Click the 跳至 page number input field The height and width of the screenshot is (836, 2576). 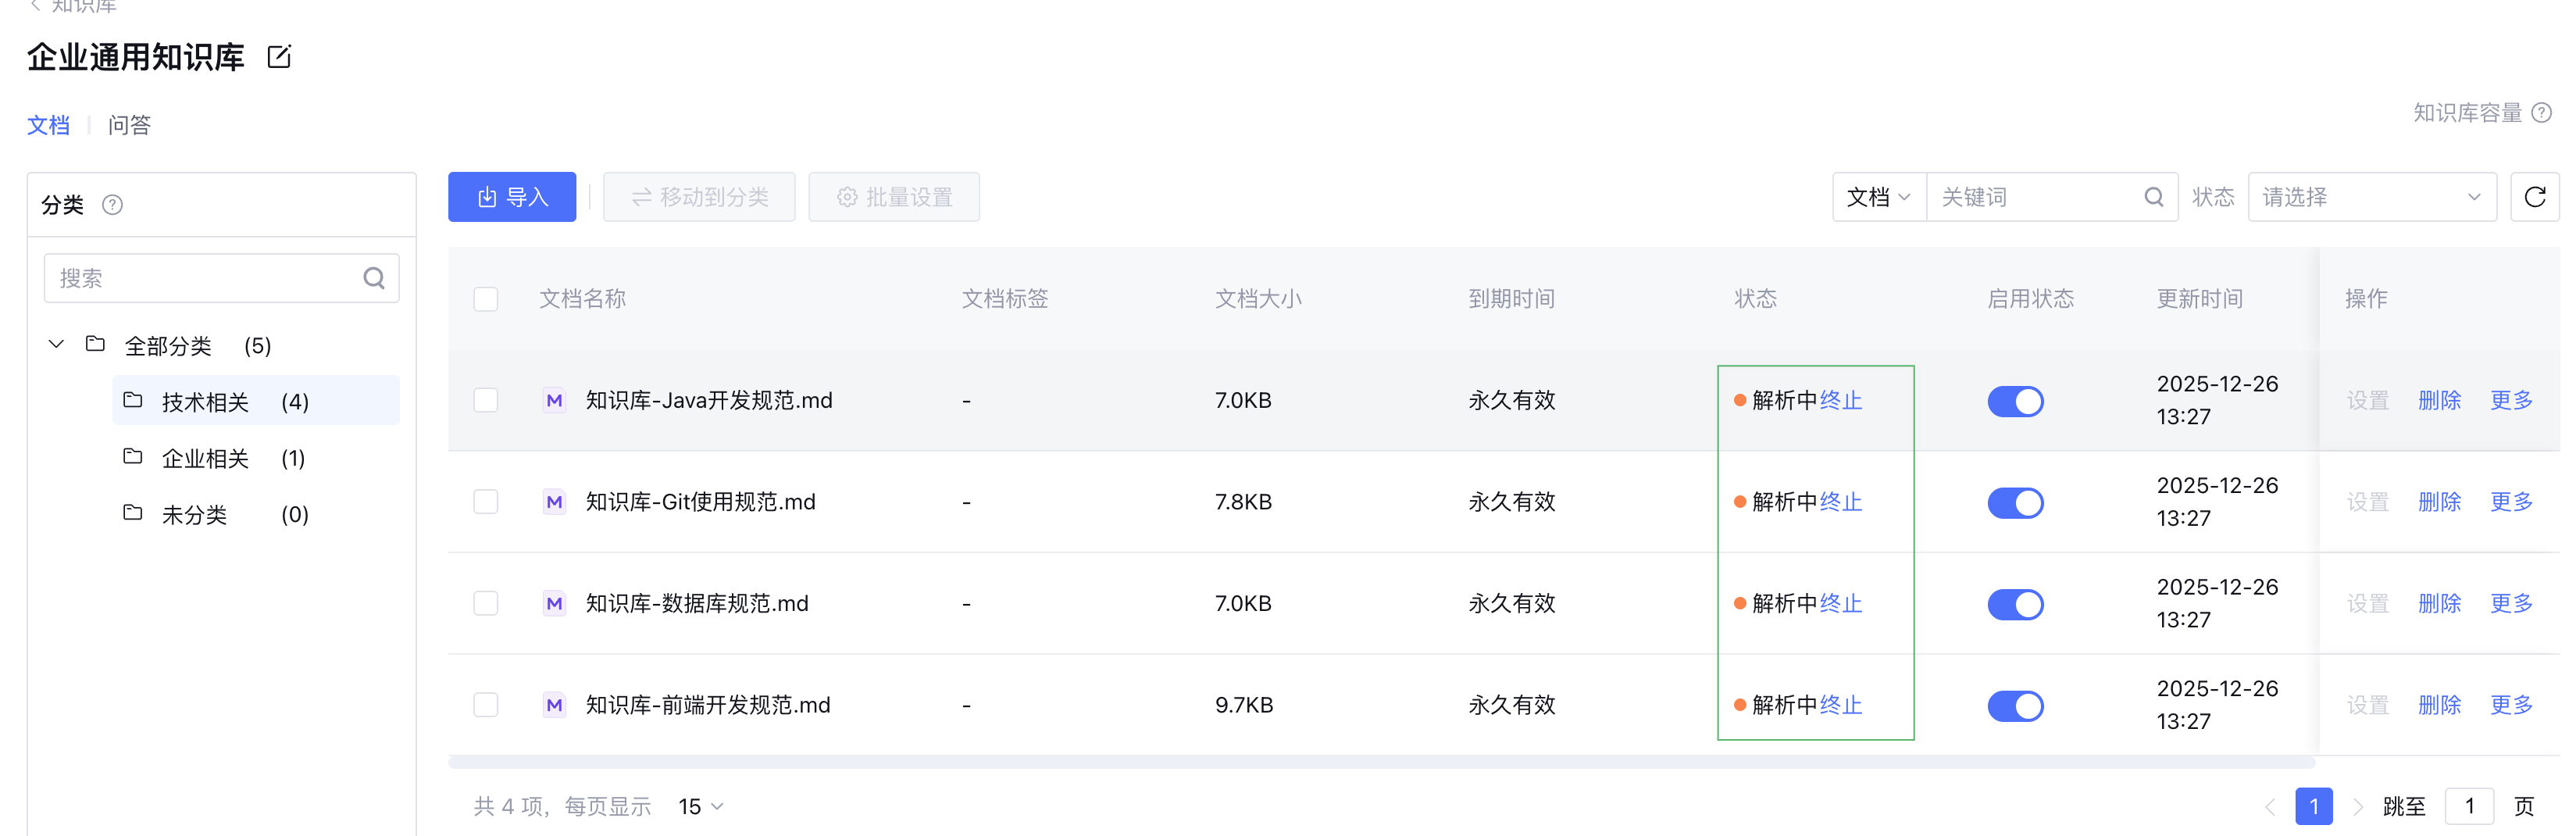pos(2470,805)
